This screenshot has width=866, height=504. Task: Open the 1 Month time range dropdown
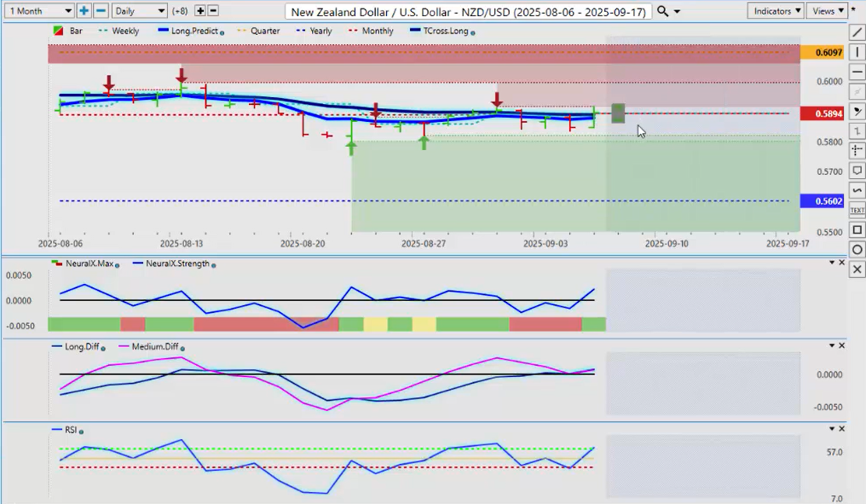click(39, 11)
